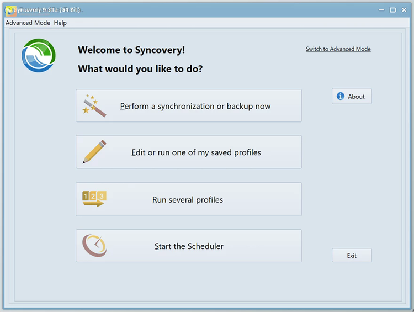Select Edit or run one of my saved profiles

(196, 152)
